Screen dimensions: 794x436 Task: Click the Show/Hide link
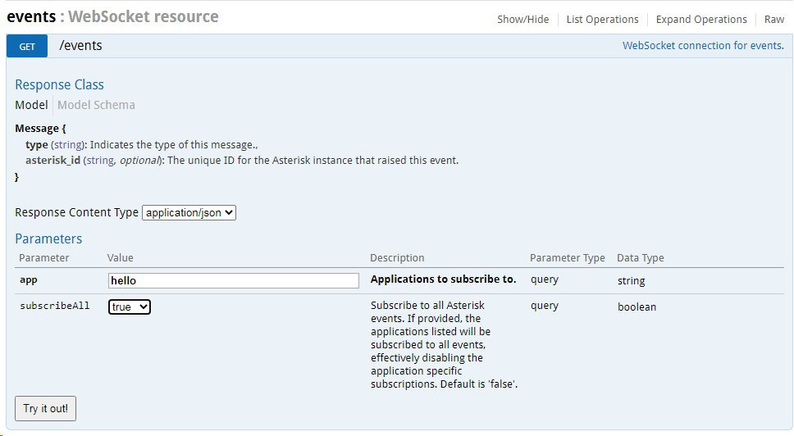522,20
